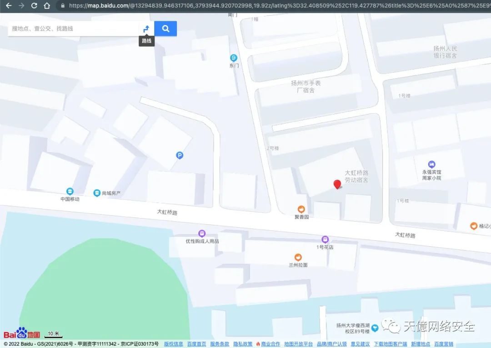Open the 商业合作 footer link

tap(271, 344)
